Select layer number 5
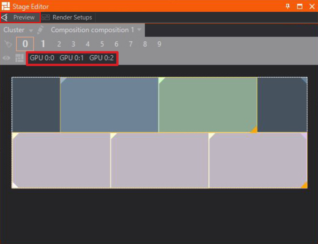The width and height of the screenshot is (318, 244). coord(102,44)
